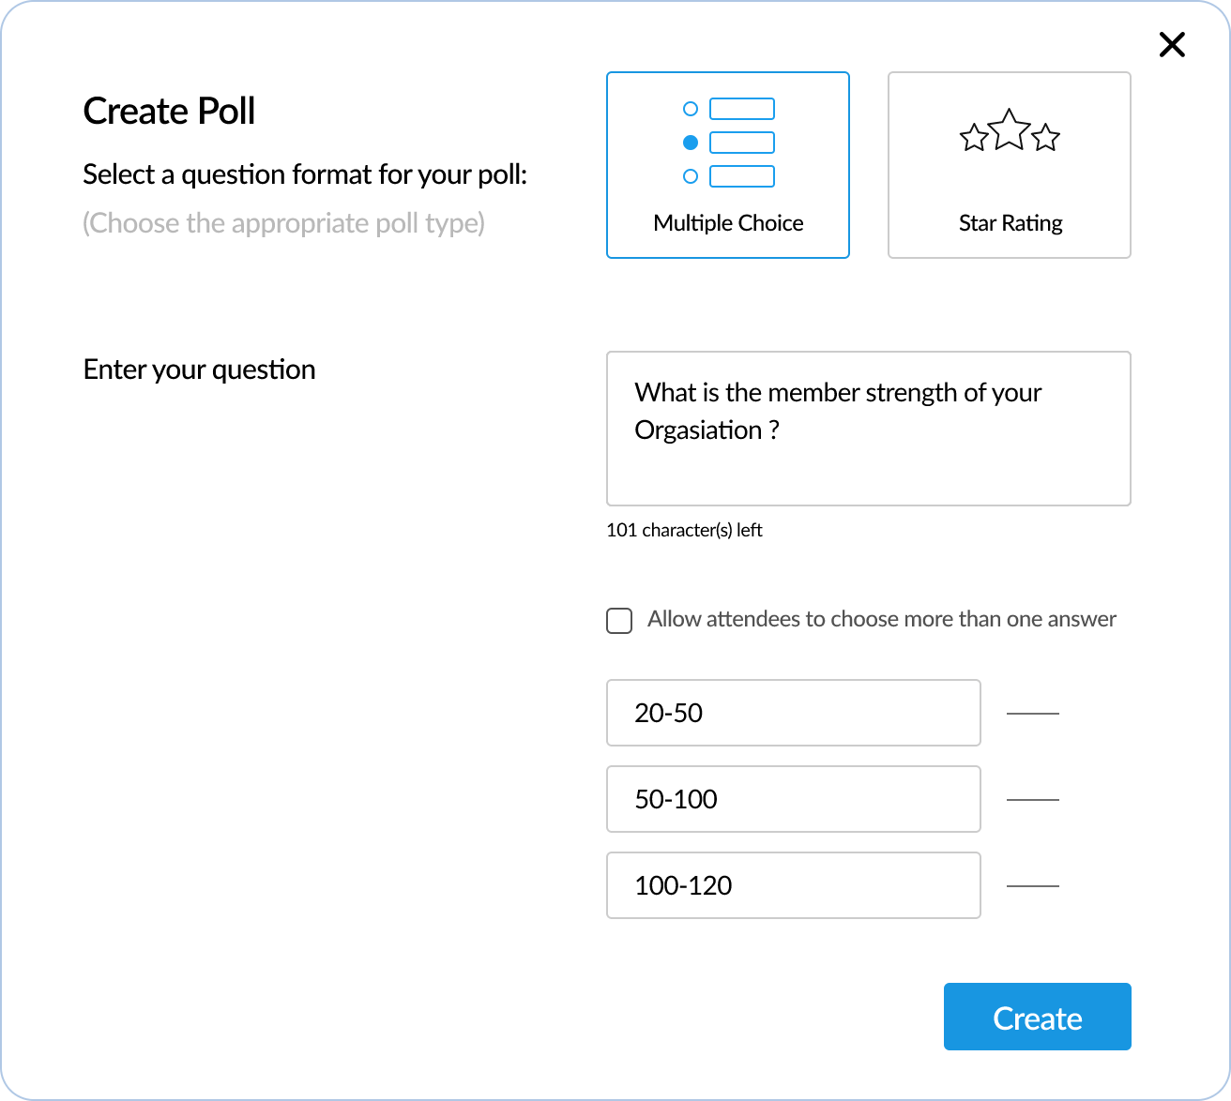This screenshot has height=1101, width=1231.
Task: Remove the 100-120 answer option
Action: 1032,886
